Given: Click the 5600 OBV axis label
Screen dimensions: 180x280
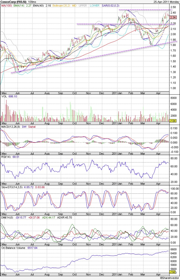Looking at the screenshot, I should point(174,269).
